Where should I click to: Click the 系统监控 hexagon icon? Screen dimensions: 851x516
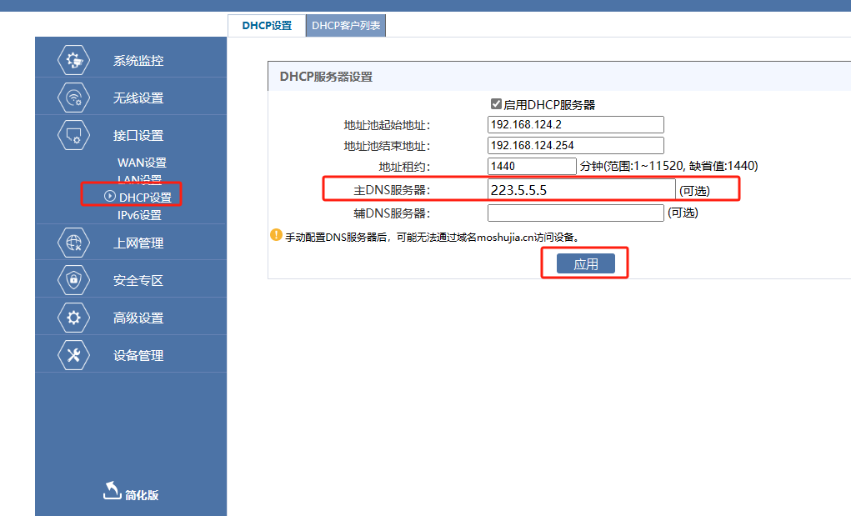(x=74, y=60)
